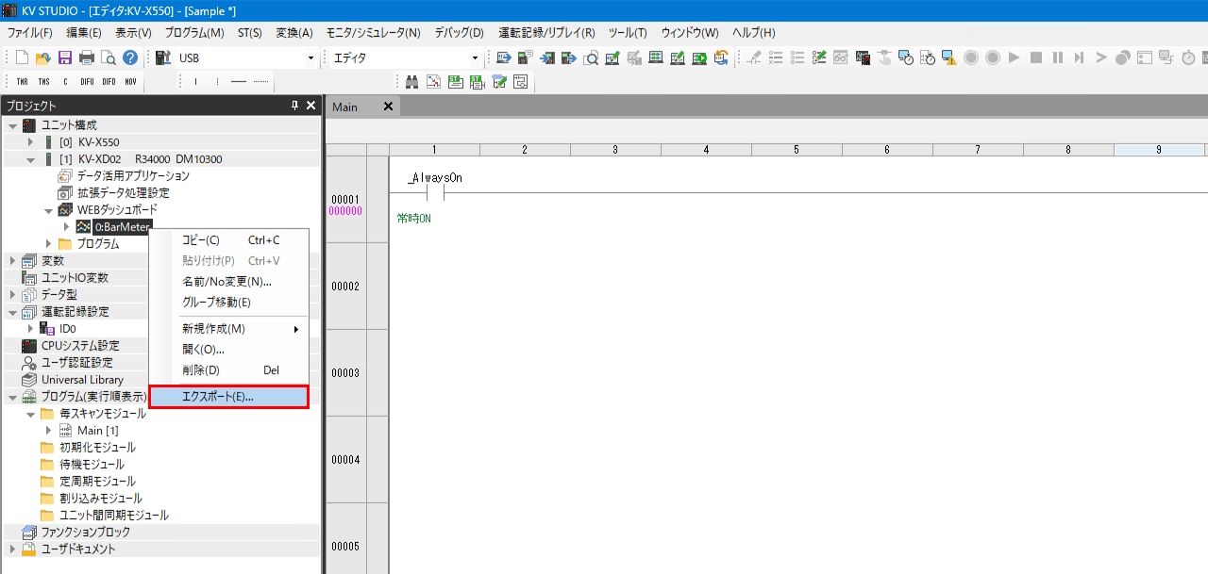Open the USB connection dropdown
Viewport: 1208px width, 574px height.
click(x=310, y=58)
